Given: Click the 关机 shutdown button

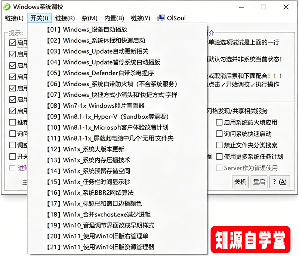Looking at the screenshot, I should click(x=240, y=182).
